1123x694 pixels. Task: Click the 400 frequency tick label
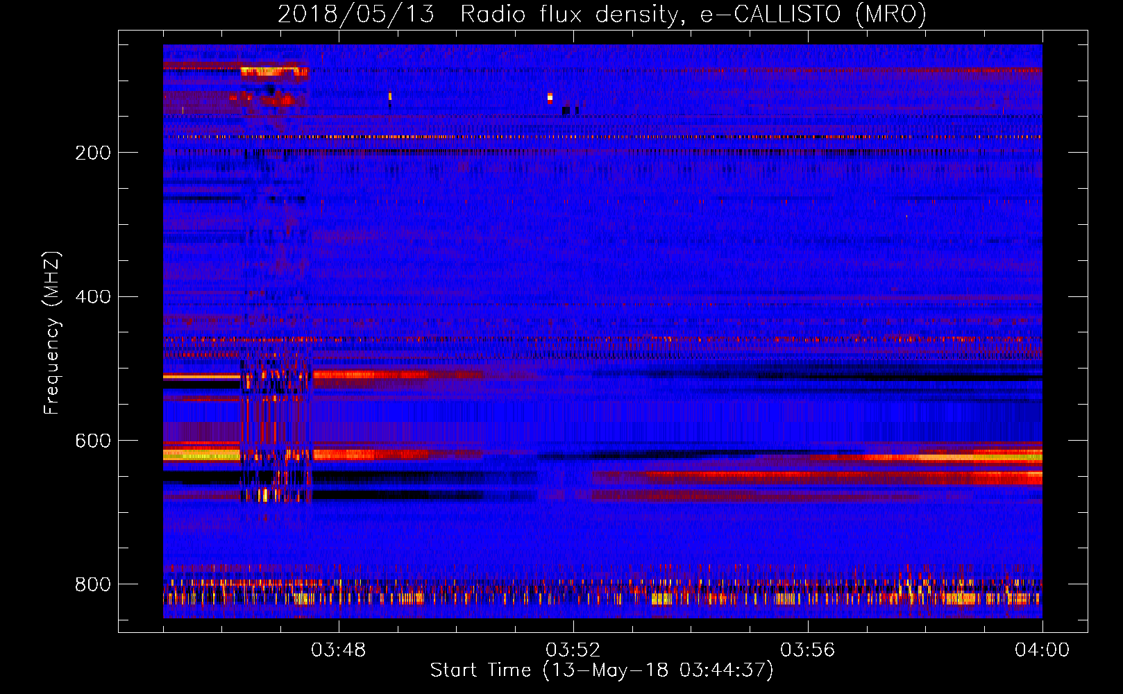point(93,297)
